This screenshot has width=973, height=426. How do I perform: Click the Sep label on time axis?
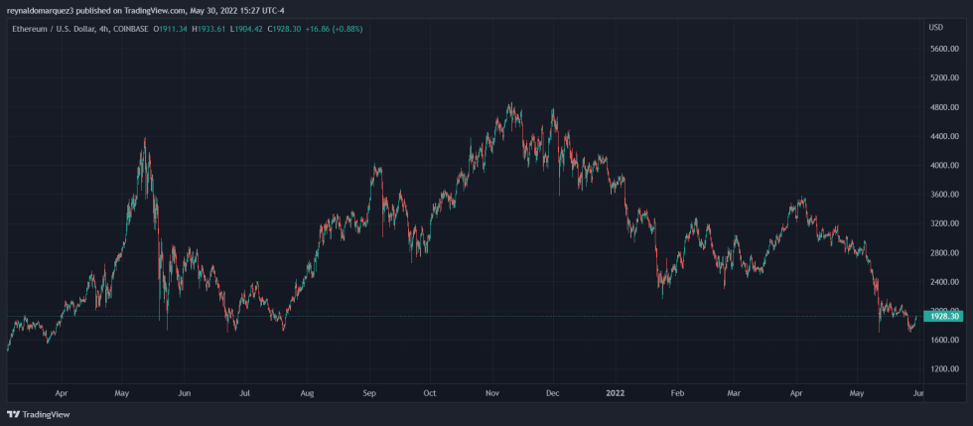[368, 393]
